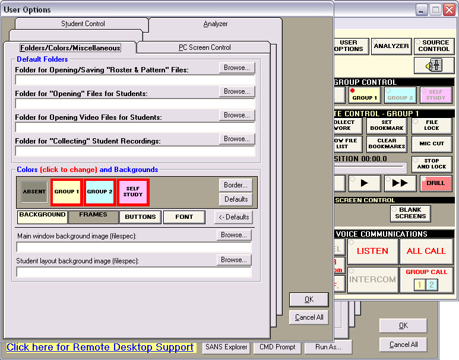This screenshot has height=360, width=459.
Task: Select group 2 in Group Call
Action: 432,285
